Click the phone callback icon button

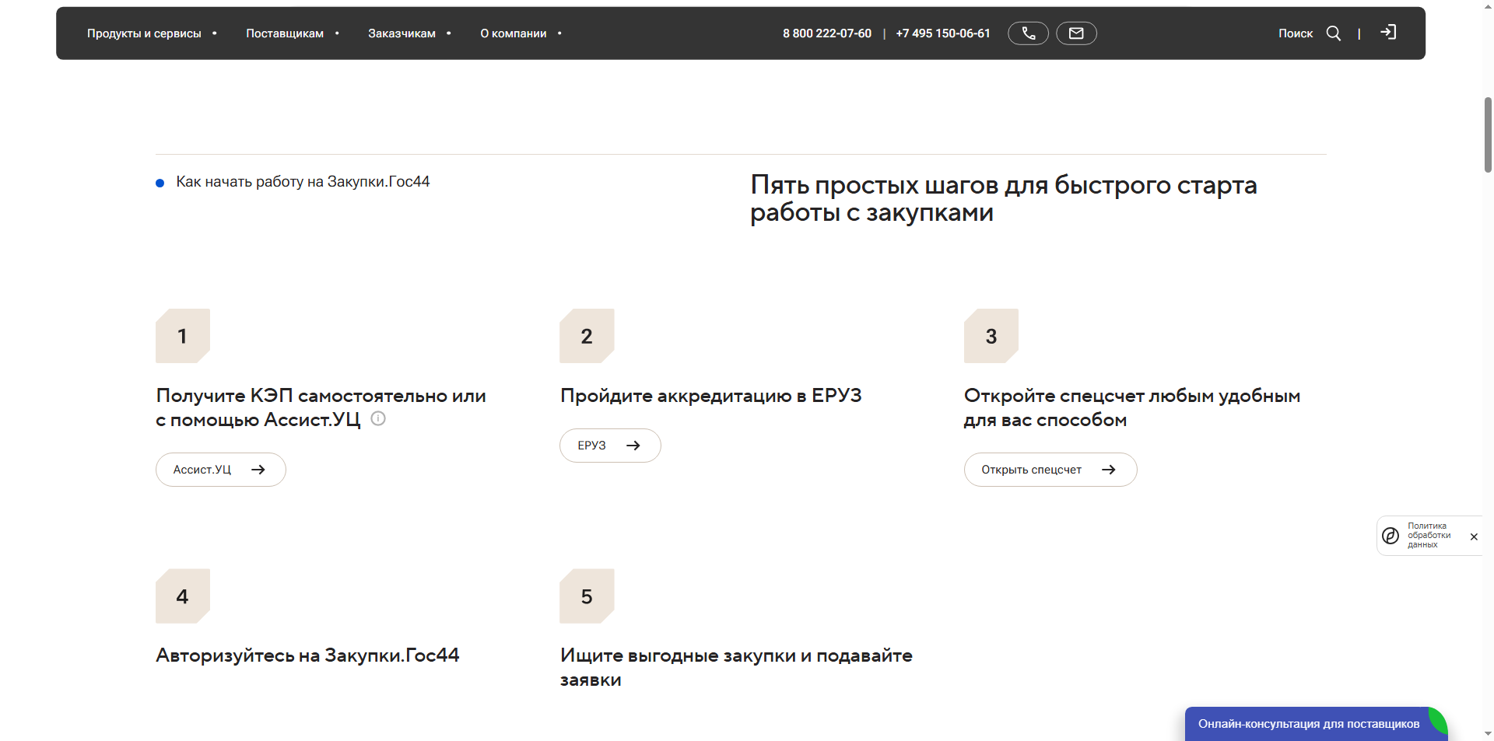(1029, 33)
